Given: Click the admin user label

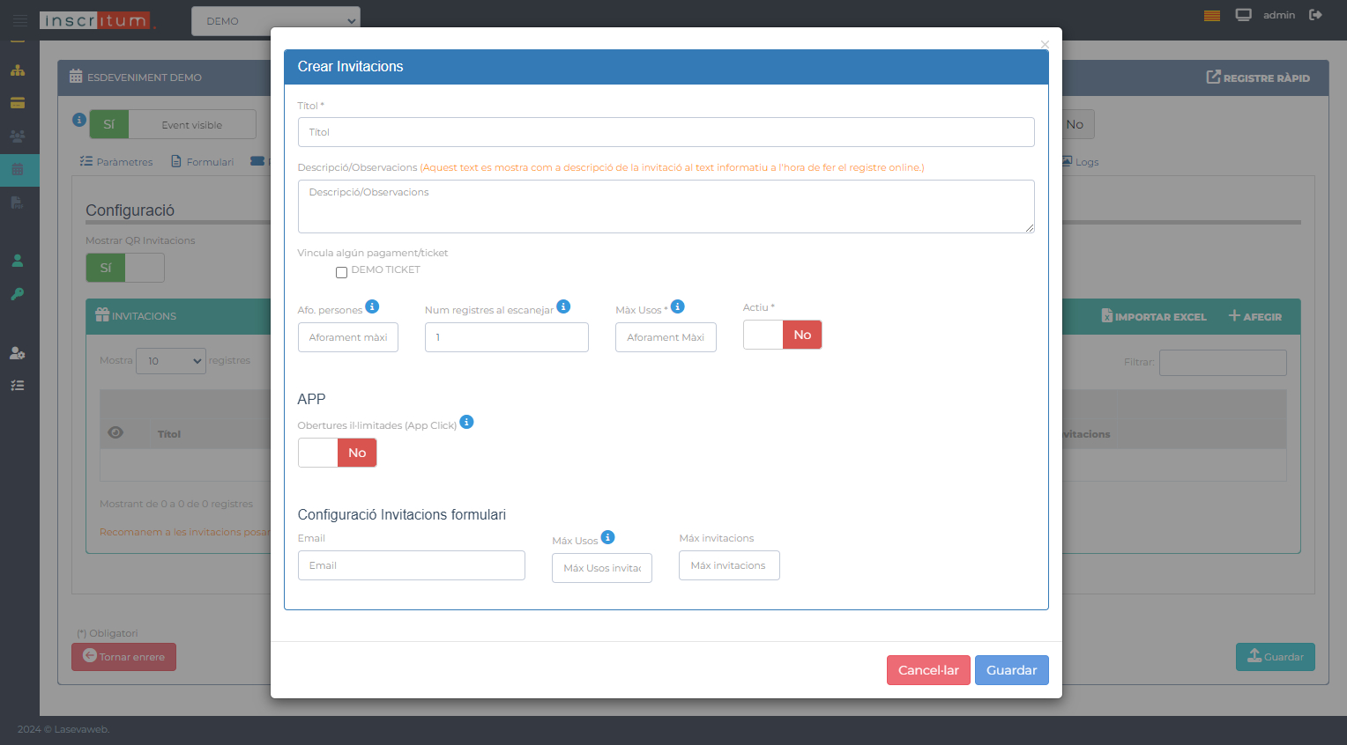Looking at the screenshot, I should [x=1278, y=15].
